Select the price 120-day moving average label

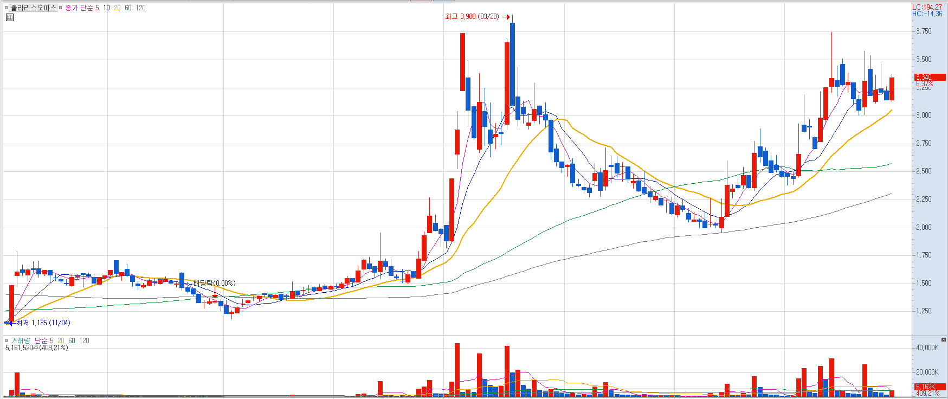(140, 8)
